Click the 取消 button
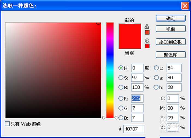This screenshot has width=191, height=138. tap(171, 29)
